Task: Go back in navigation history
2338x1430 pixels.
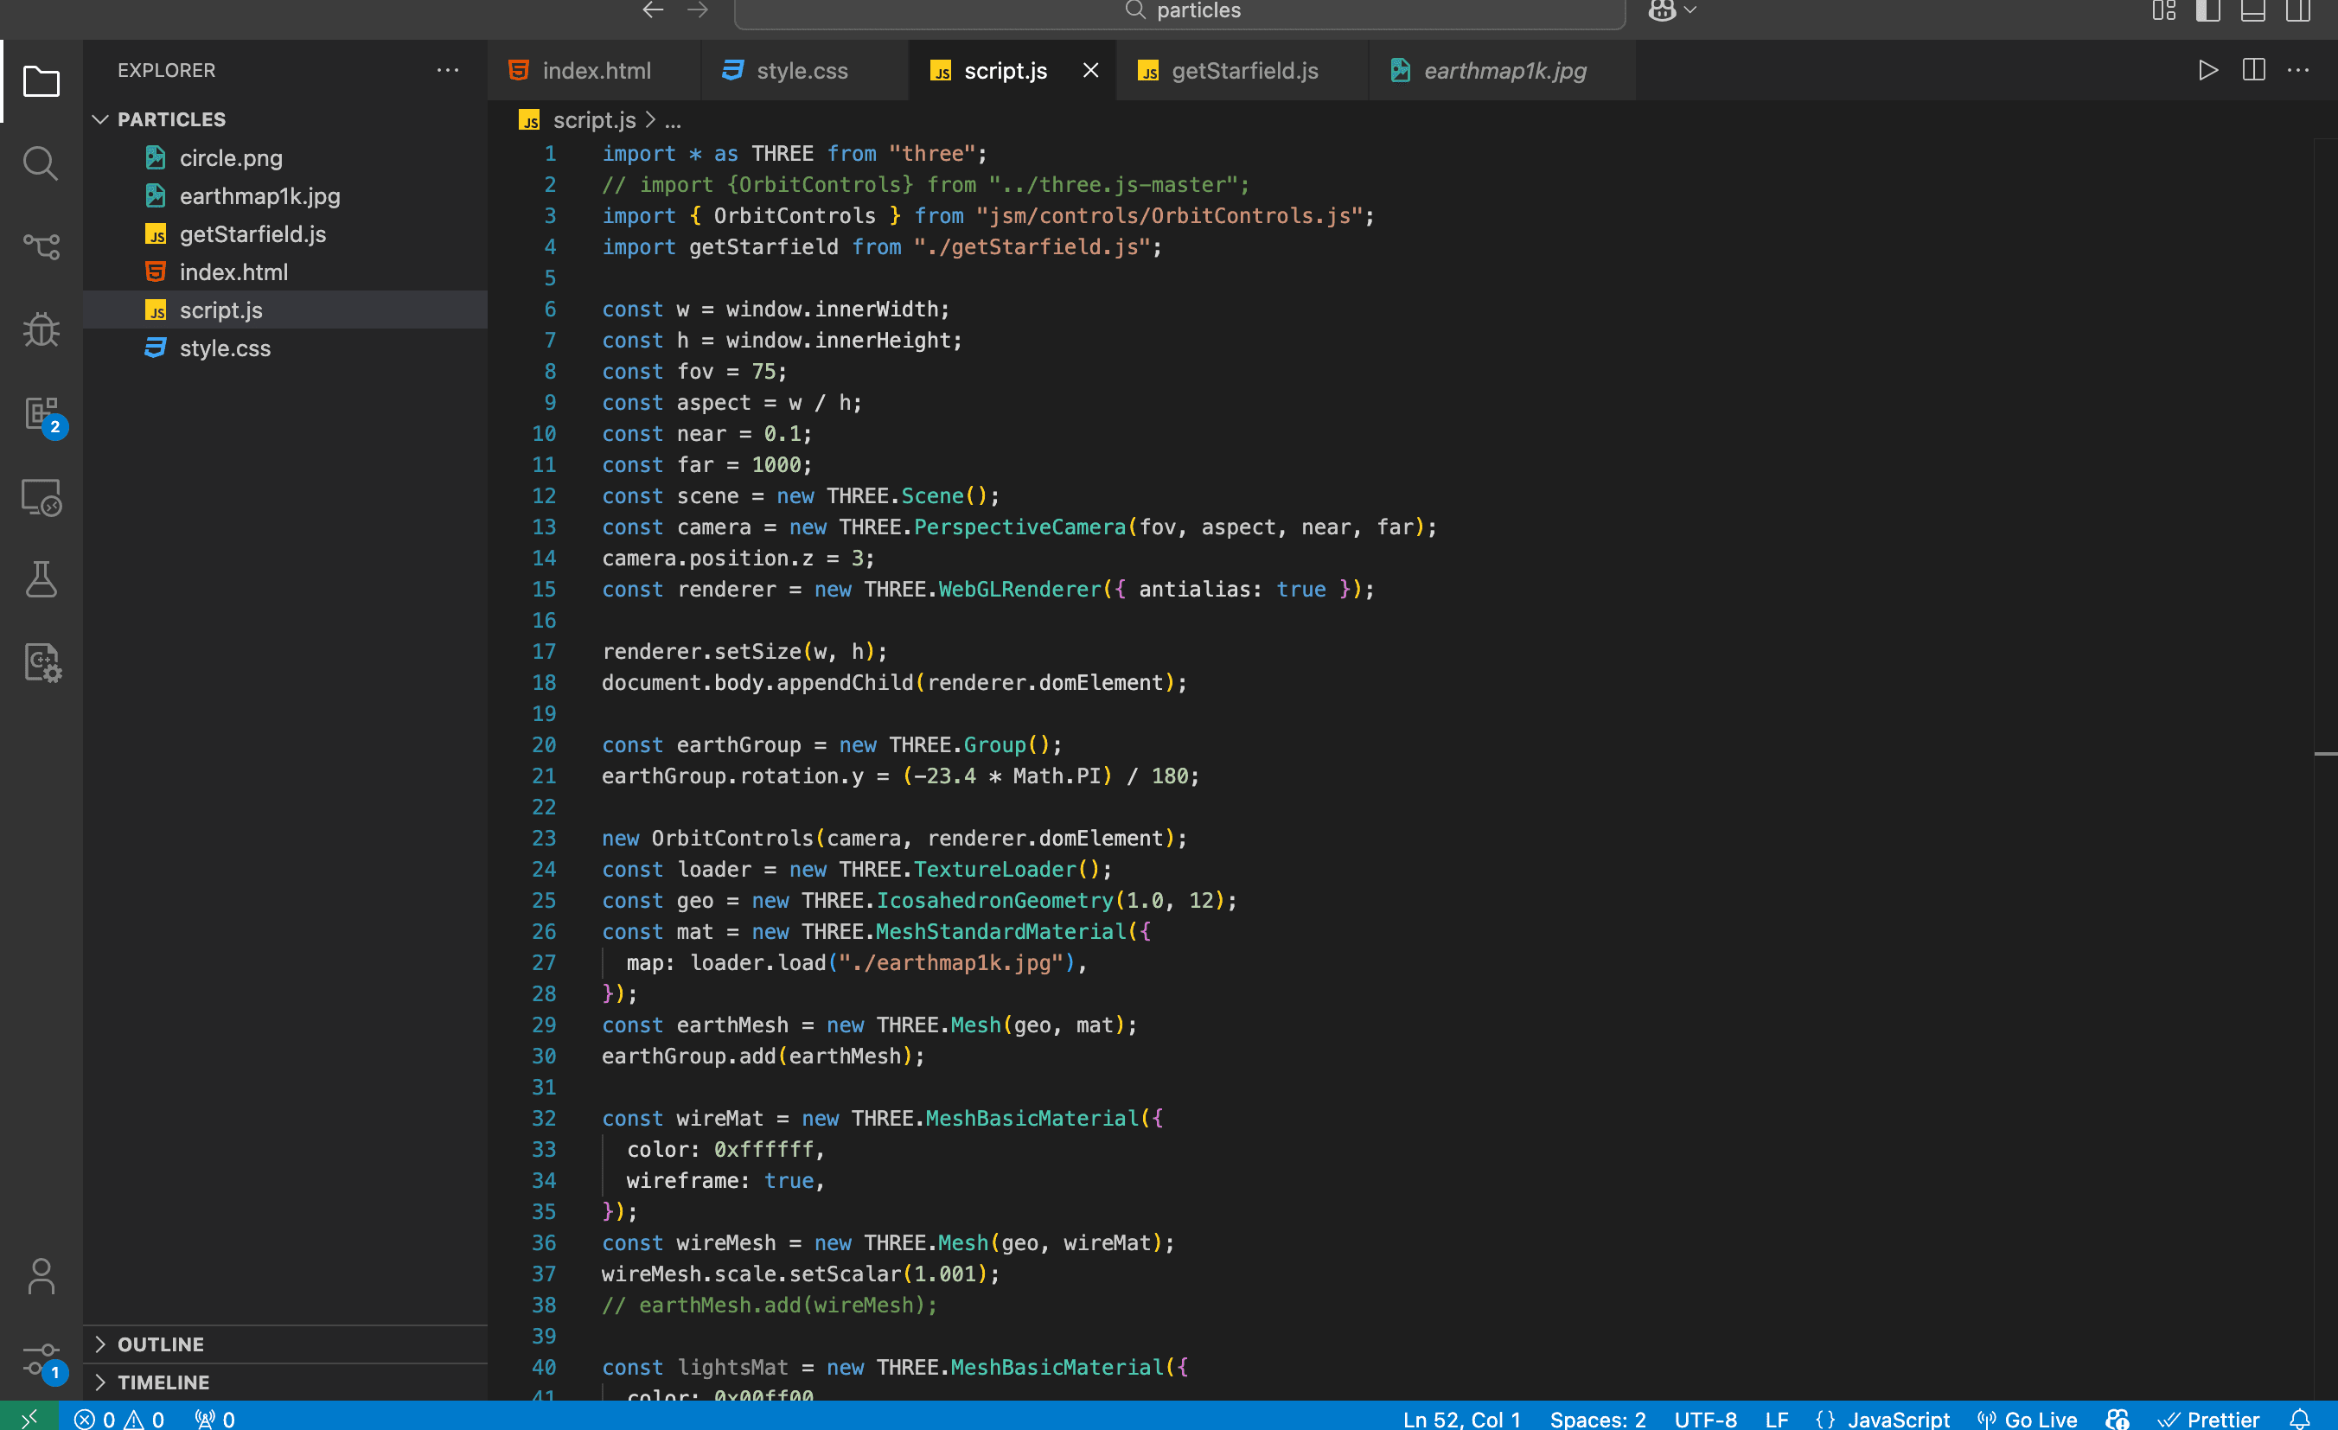Action: [653, 10]
